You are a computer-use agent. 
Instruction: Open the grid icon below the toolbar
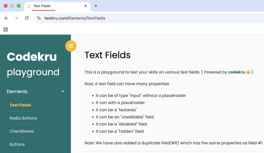tap(5, 29)
